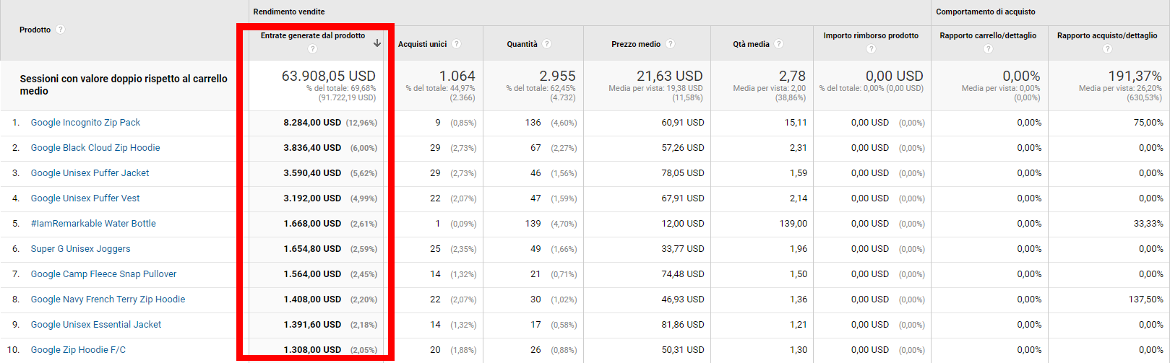Open help icon next to Prodotto header
Image resolution: width=1170 pixels, height=363 pixels.
click(61, 30)
